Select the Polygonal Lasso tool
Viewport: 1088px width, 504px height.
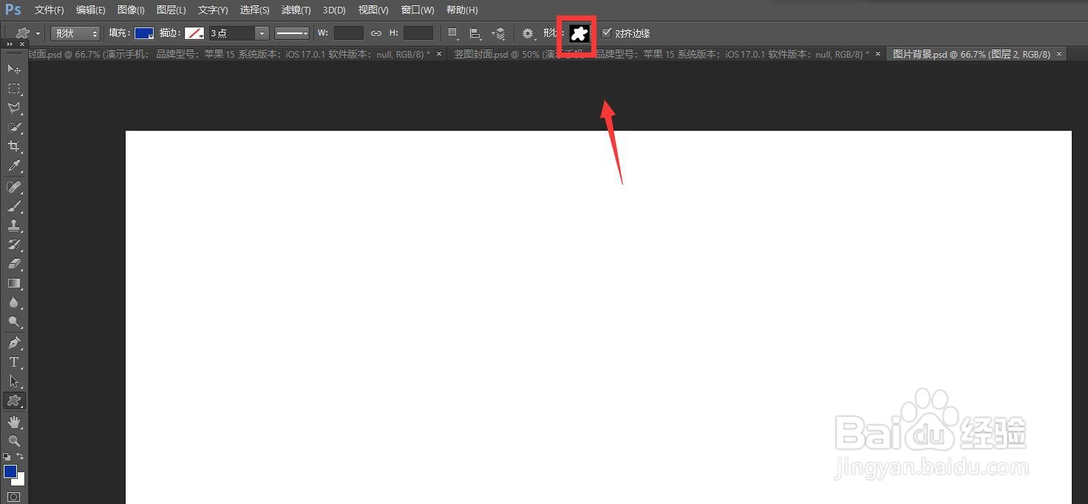point(14,108)
